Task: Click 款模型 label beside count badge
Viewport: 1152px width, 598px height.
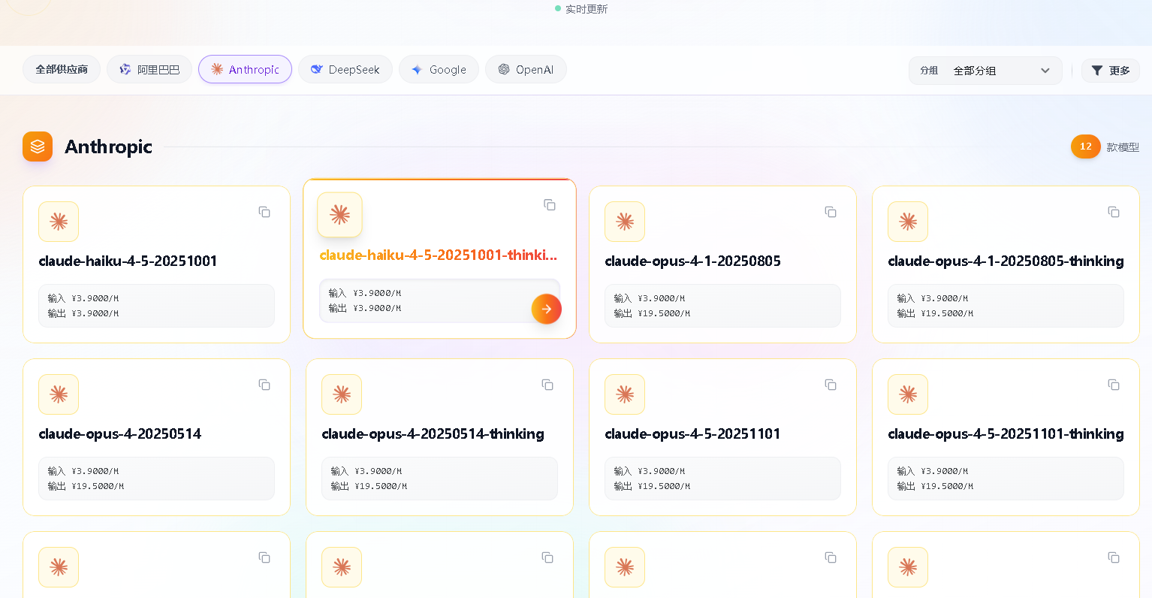Action: [x=1123, y=147]
